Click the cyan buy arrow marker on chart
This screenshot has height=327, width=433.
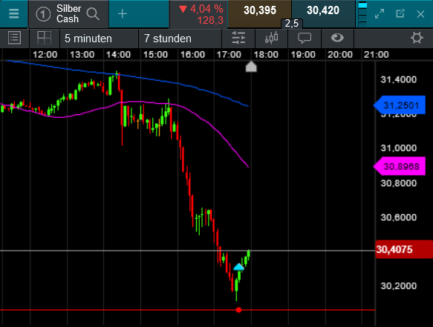[238, 267]
